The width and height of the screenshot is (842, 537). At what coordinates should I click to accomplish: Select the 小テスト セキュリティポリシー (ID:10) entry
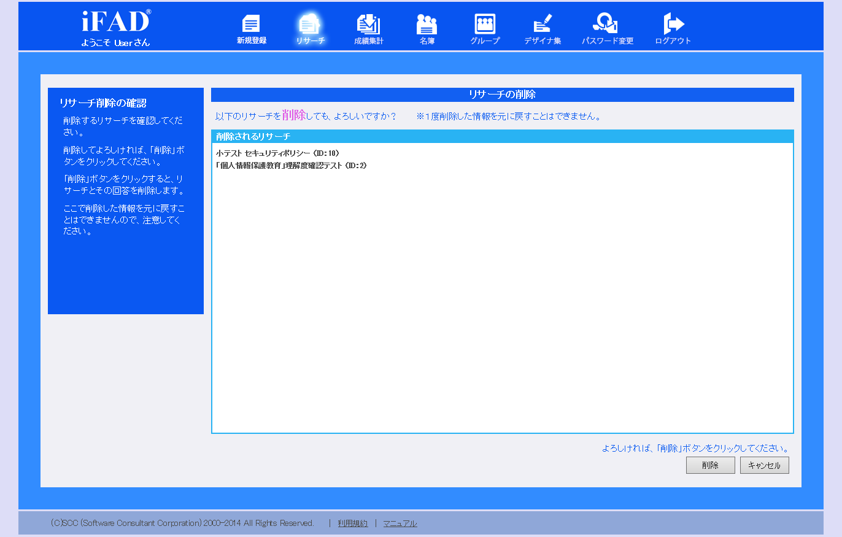[x=277, y=153]
